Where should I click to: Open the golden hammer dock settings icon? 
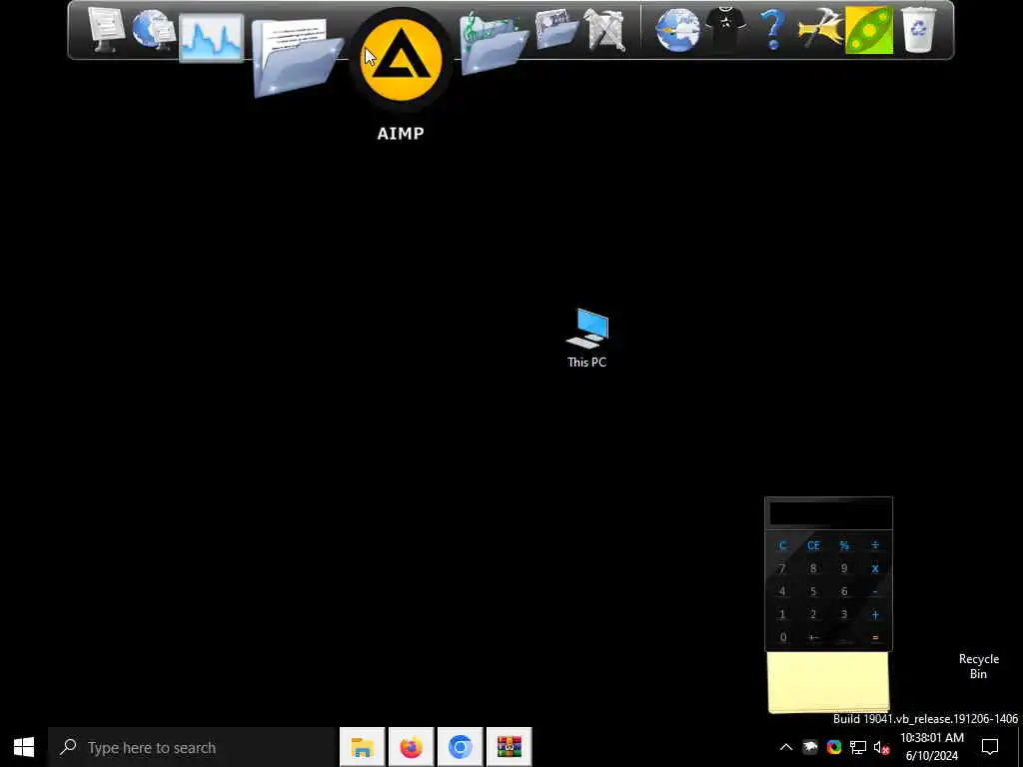point(819,29)
